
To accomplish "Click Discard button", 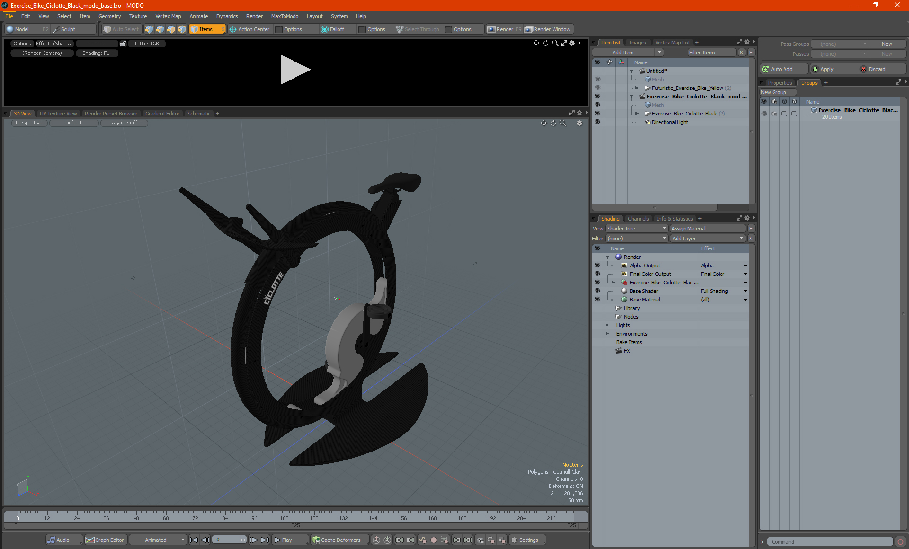I will tap(882, 69).
